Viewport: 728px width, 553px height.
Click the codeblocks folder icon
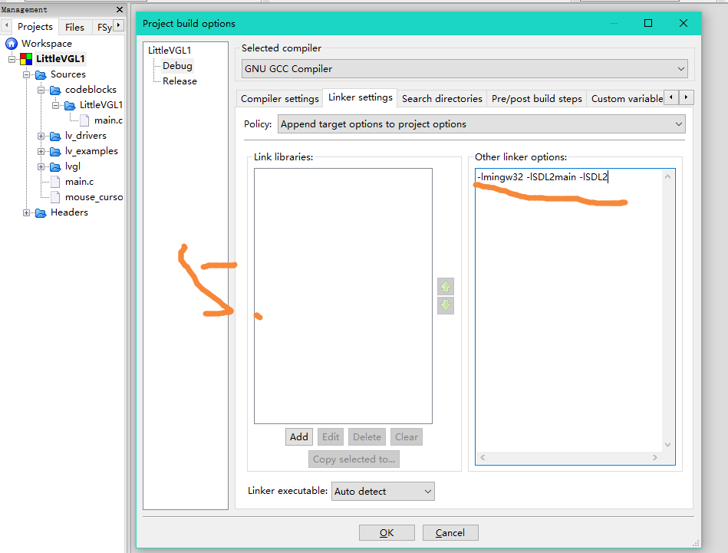(x=55, y=90)
